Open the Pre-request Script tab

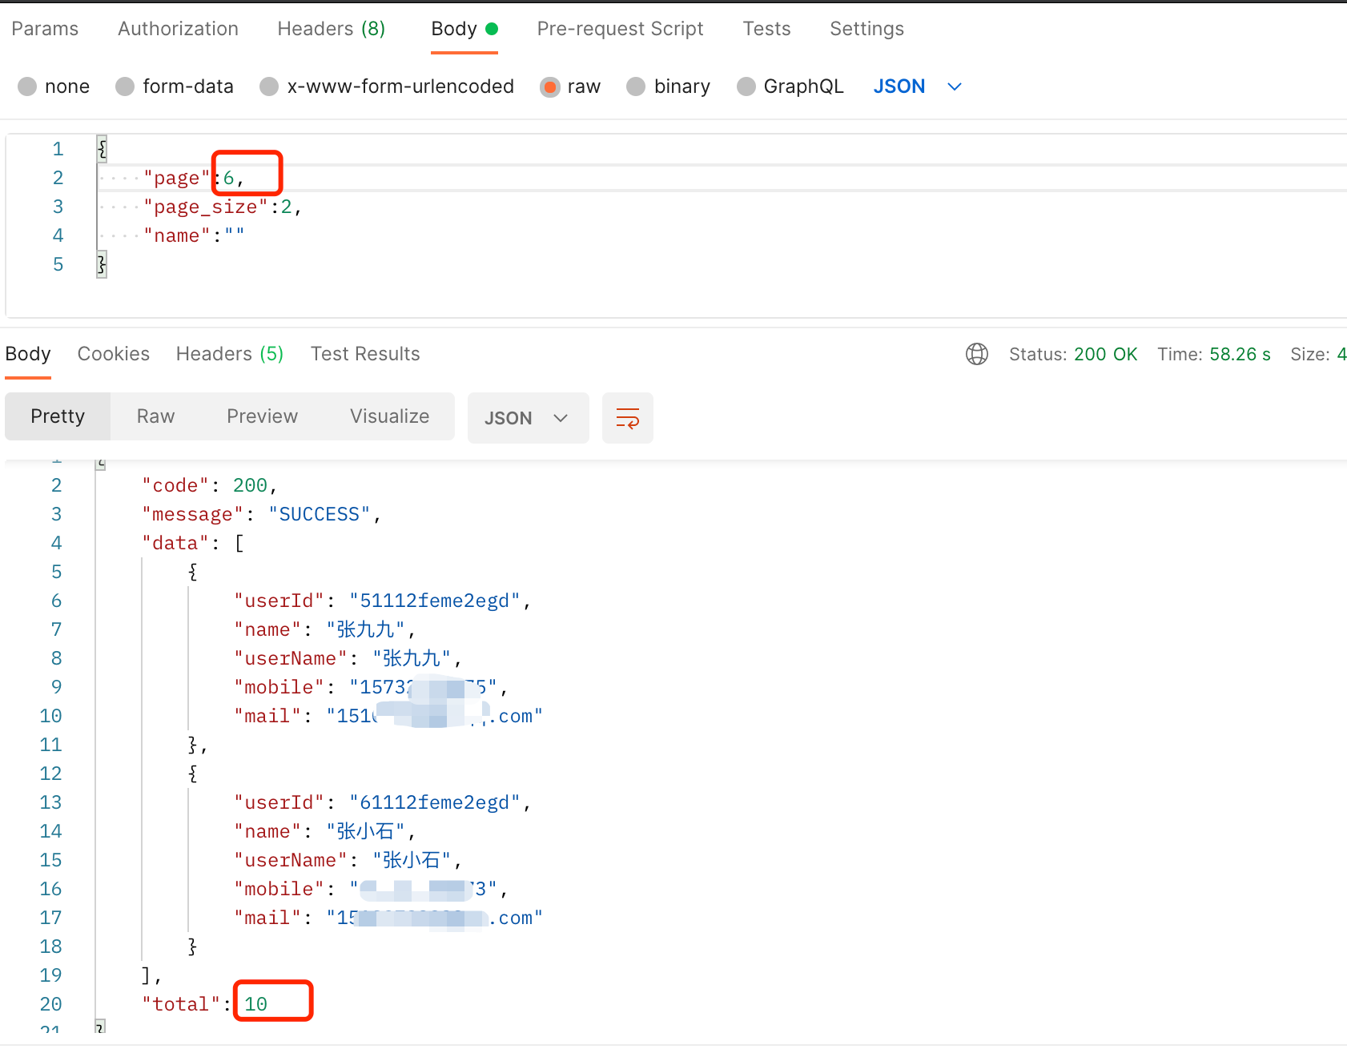[x=620, y=29]
